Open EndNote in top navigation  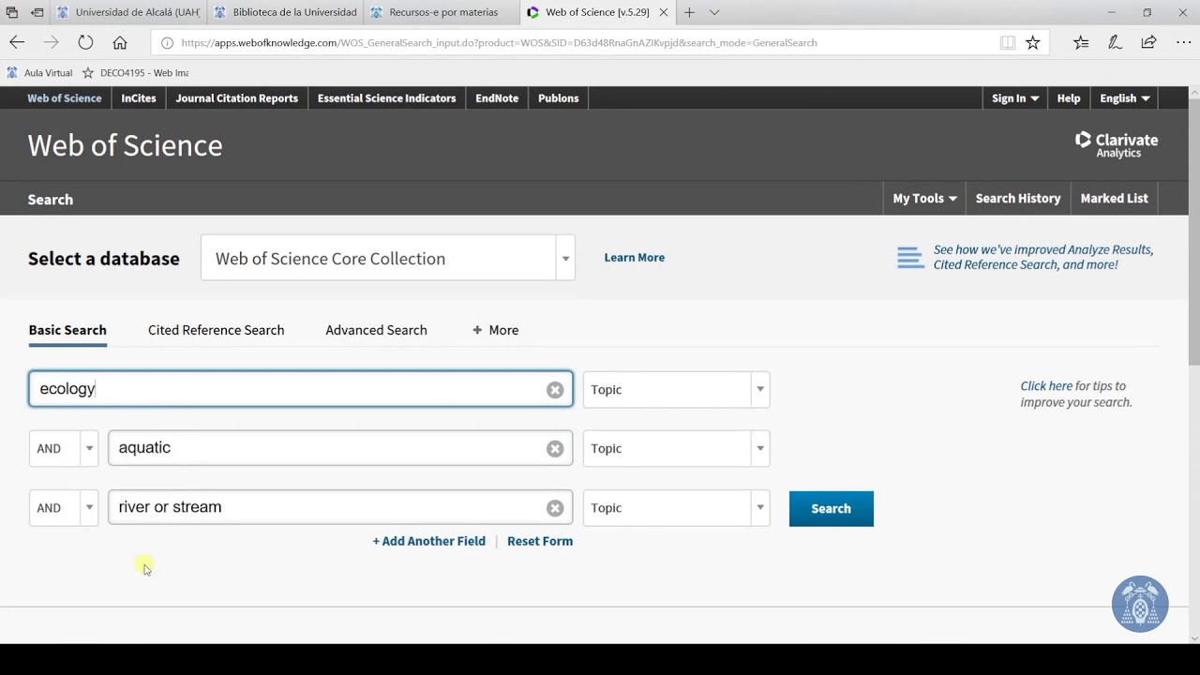click(x=497, y=98)
